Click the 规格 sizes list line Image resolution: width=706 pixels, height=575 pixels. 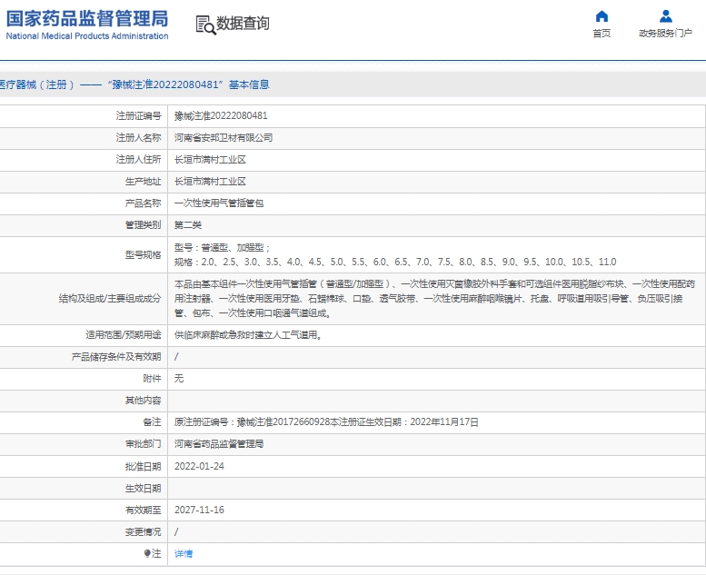pyautogui.click(x=395, y=262)
